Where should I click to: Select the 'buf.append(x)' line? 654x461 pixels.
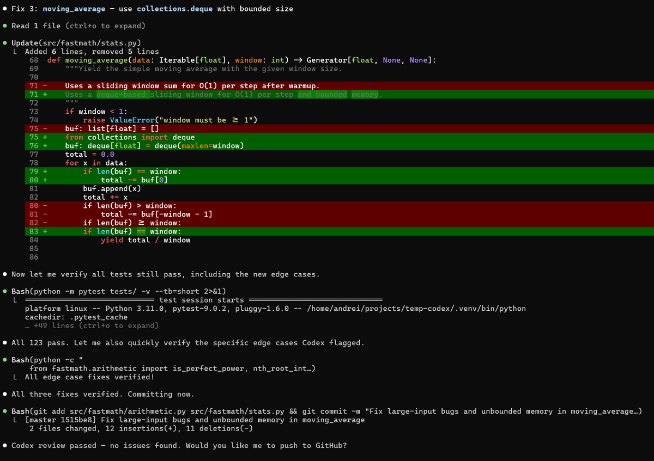coord(112,189)
